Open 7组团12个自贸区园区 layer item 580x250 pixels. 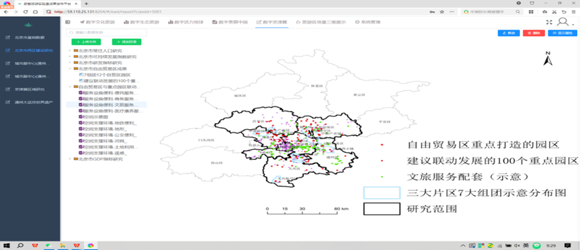(105, 75)
